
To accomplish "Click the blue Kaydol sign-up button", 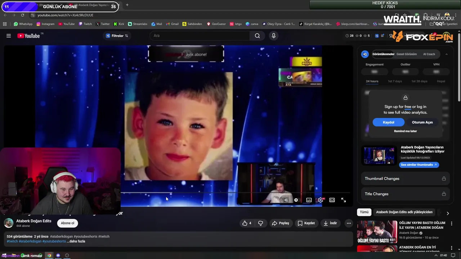I will coord(388,122).
